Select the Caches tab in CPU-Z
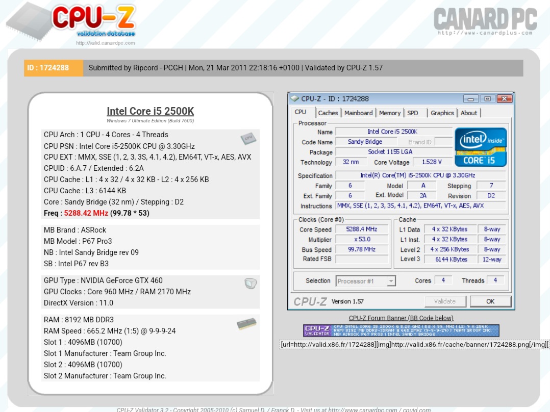Viewport: 550px width, 412px height. 328,113
